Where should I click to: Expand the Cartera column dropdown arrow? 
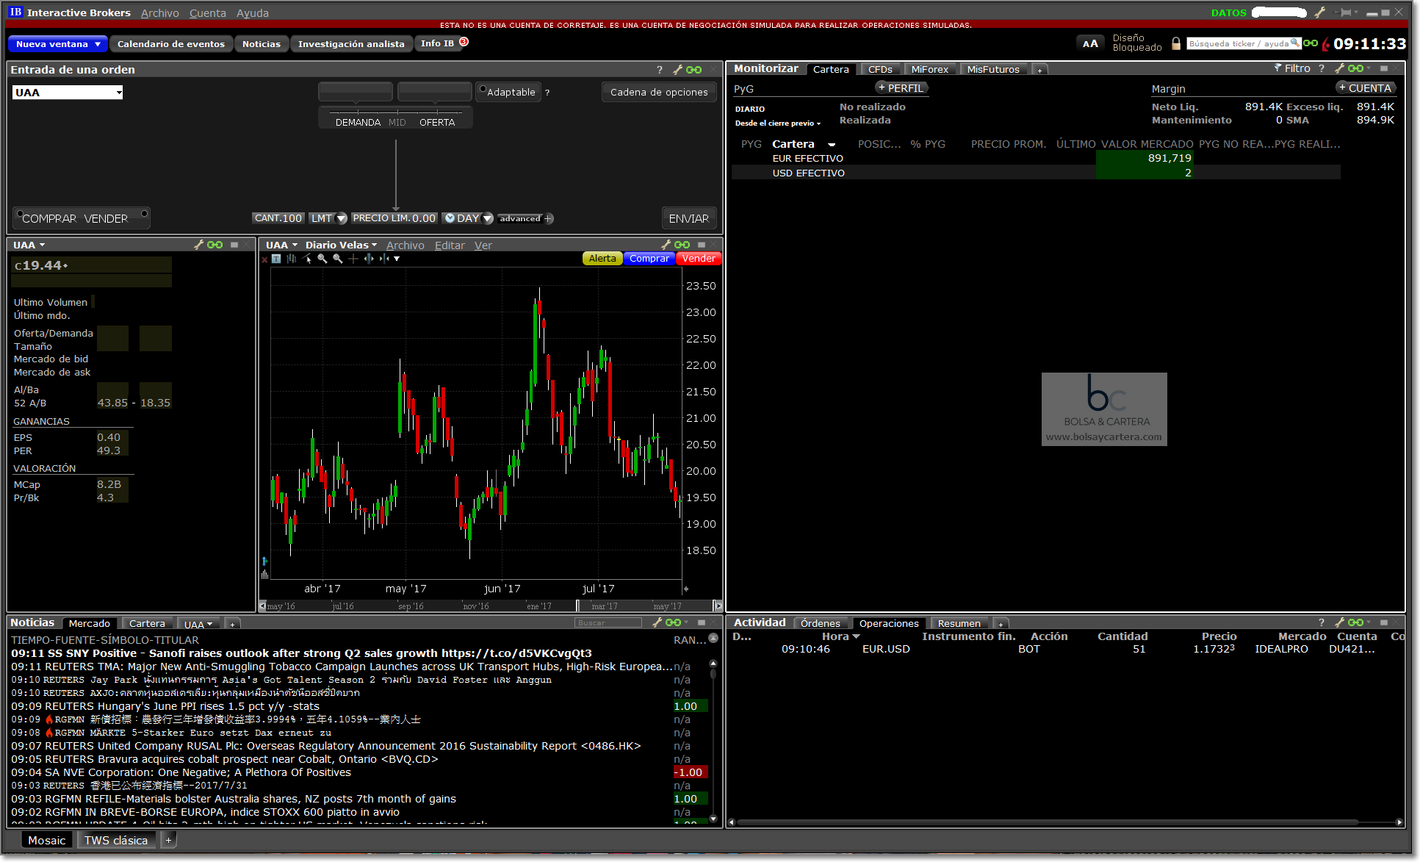(832, 145)
